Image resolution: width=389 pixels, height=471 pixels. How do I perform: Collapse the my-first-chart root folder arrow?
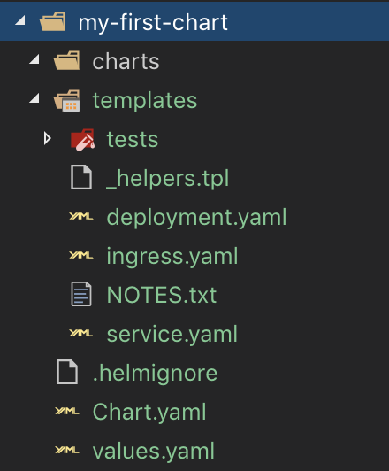[20, 20]
